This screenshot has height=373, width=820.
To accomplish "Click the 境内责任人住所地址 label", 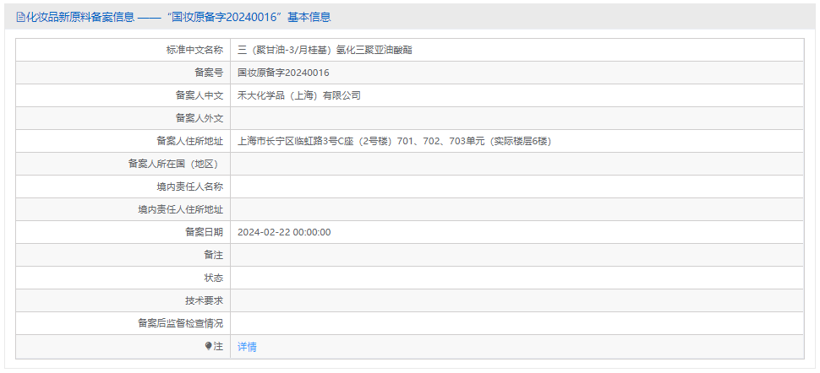I will (x=180, y=209).
